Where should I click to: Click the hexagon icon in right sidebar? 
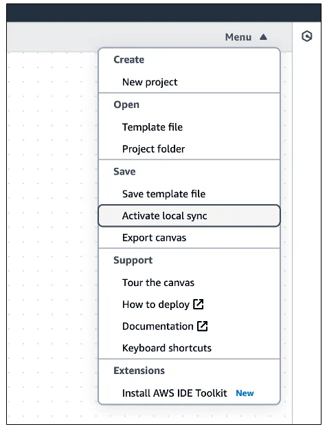click(307, 36)
